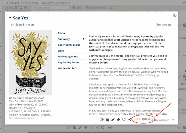Open the Sort control in background
The height and width of the screenshot is (133, 186).
(77, 8)
